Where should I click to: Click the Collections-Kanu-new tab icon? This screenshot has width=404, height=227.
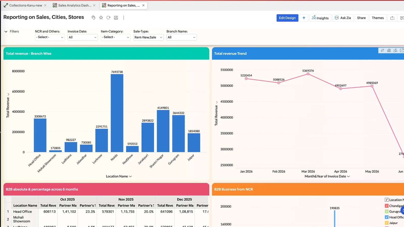coord(6,5)
